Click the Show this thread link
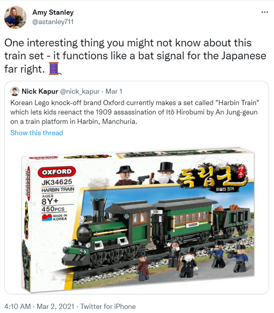Viewport: 274px width, 313px height. [37, 133]
